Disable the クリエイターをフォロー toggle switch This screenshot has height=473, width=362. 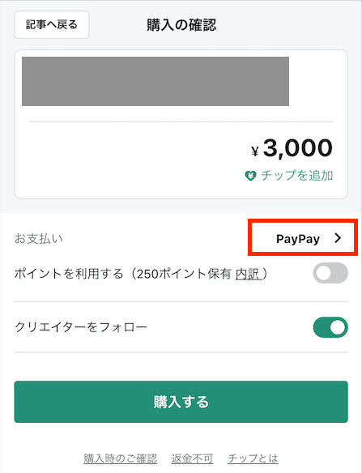[330, 327]
